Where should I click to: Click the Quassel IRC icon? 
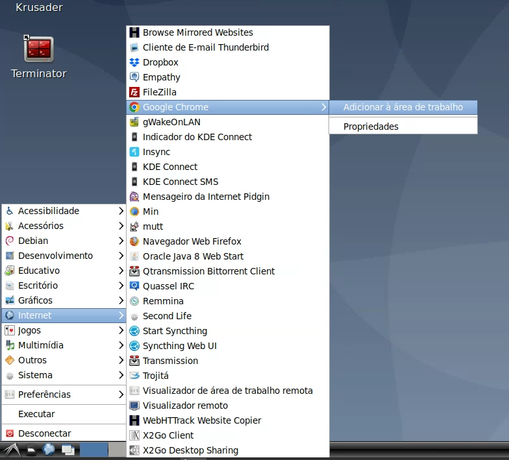(x=134, y=286)
